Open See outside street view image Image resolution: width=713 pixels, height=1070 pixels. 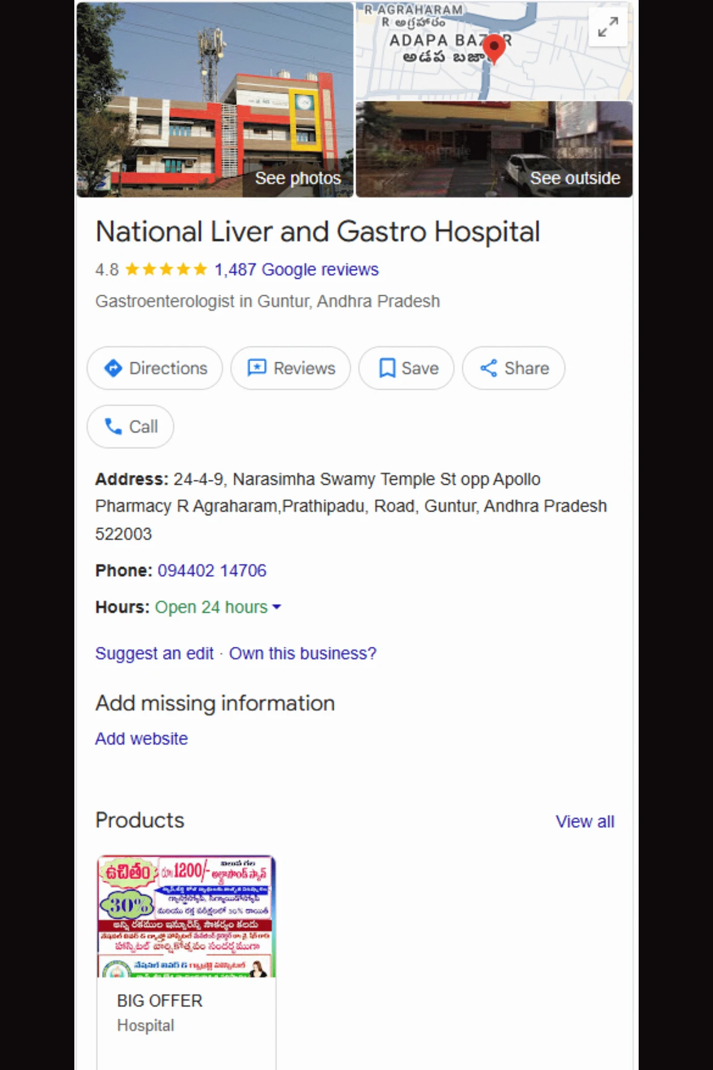click(x=494, y=149)
